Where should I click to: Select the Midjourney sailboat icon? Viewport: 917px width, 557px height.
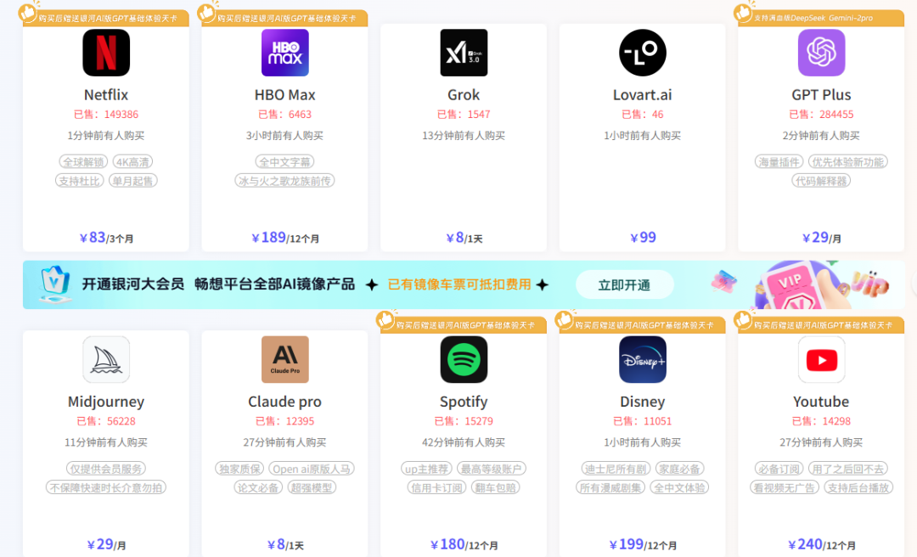point(106,359)
